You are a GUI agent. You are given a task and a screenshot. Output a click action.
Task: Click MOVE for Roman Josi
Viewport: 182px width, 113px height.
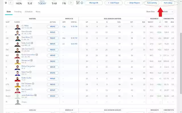[x=53, y=61]
